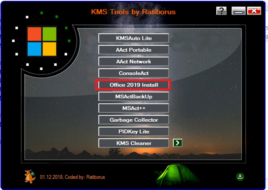Click the highlighted Office 2019 Install button
Screen dimensions: 268x190
click(x=134, y=85)
